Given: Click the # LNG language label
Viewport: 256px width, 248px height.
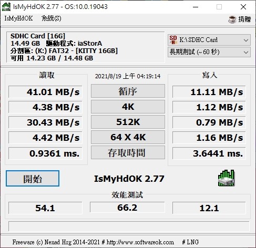Looking at the screenshot, I should (x=190, y=242).
